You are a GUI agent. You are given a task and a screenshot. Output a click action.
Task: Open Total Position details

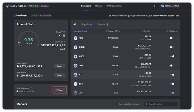(60, 66)
